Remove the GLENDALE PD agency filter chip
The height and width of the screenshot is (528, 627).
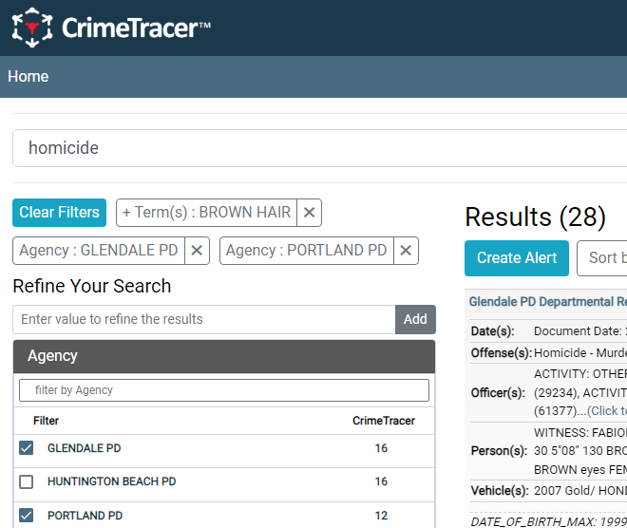pyautogui.click(x=197, y=251)
